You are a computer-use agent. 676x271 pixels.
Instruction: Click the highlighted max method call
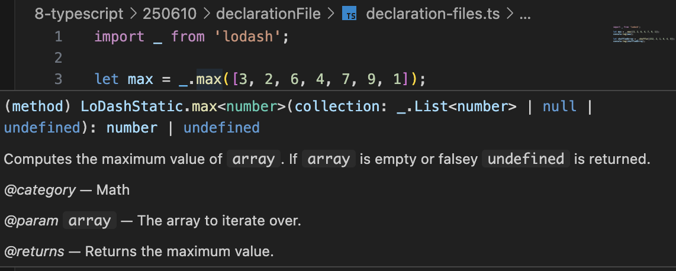tap(209, 79)
